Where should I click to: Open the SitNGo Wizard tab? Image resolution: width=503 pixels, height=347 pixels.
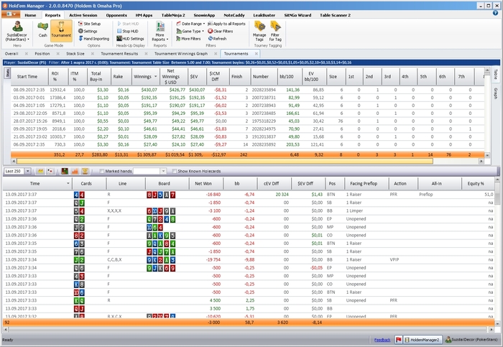pos(297,15)
